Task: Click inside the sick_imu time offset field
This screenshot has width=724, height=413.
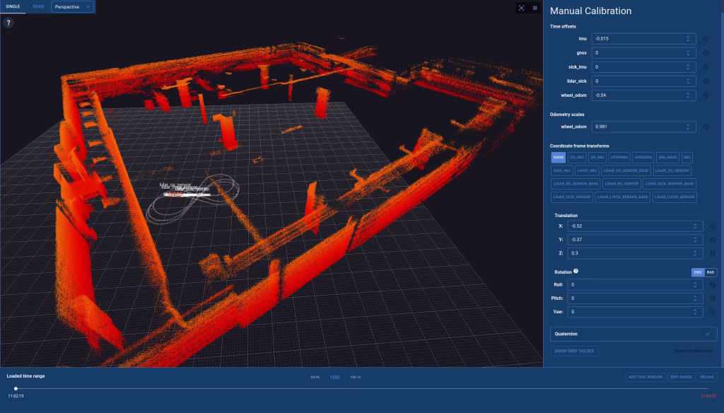Action: point(641,66)
